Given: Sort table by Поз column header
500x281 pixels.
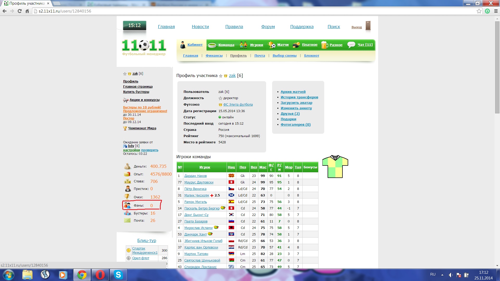Looking at the screenshot, I should pos(243,167).
